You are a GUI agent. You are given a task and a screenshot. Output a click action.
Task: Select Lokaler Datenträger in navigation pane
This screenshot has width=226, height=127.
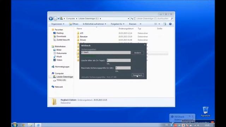63,77
